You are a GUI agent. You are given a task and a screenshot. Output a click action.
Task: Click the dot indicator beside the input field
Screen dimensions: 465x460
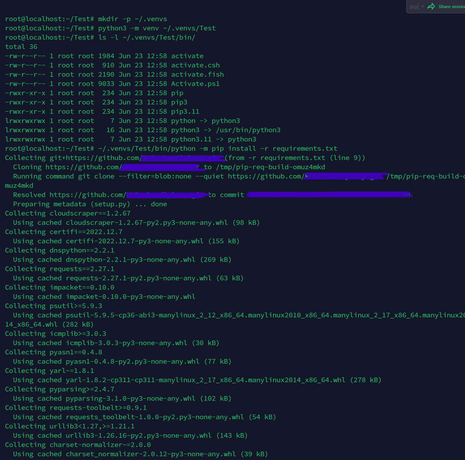tap(423, 6)
